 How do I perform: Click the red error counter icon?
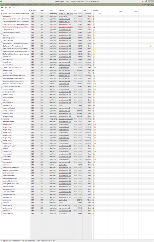click(140, 5)
